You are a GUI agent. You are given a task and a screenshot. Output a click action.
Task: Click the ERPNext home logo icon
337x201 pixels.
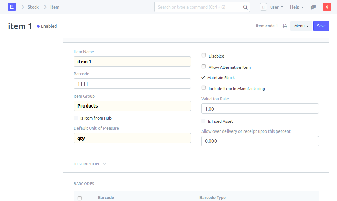12,7
